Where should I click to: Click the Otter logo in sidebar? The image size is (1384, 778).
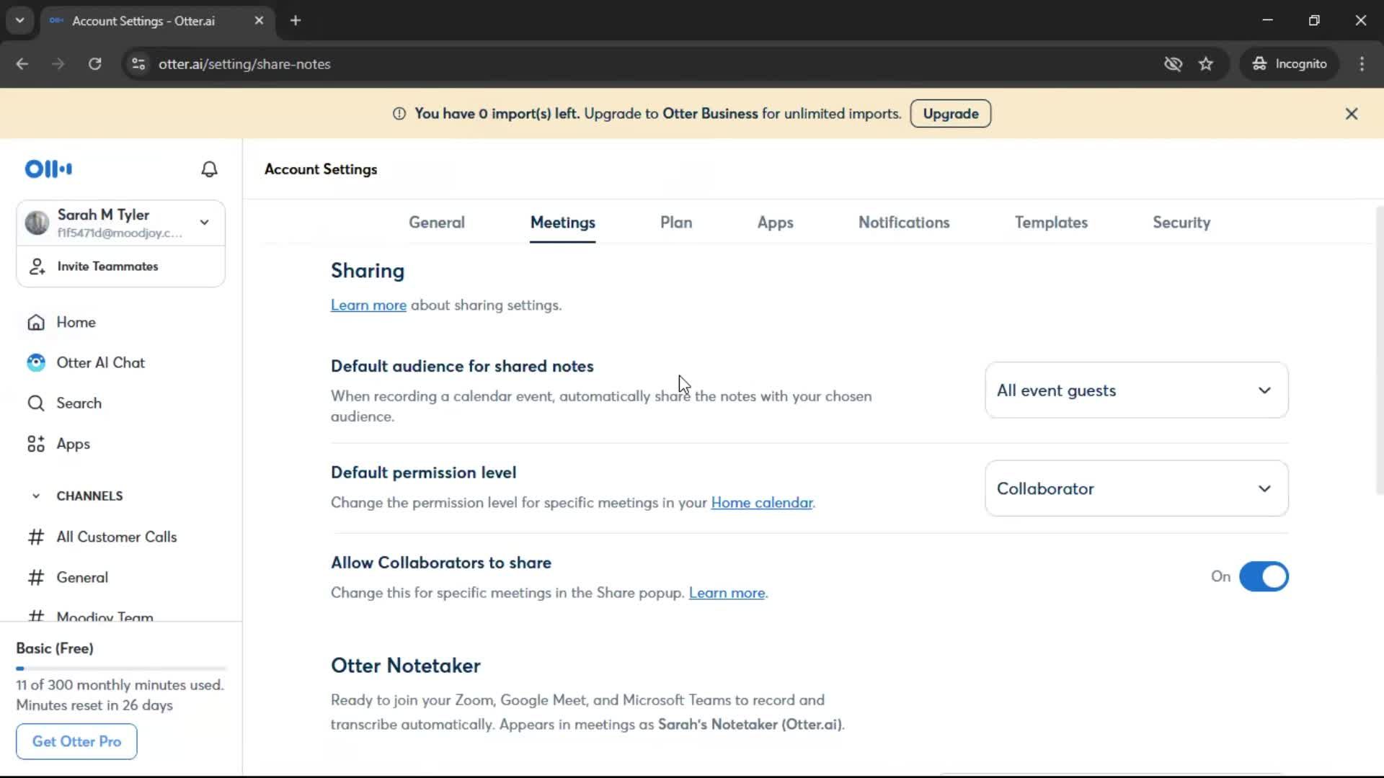click(x=48, y=169)
